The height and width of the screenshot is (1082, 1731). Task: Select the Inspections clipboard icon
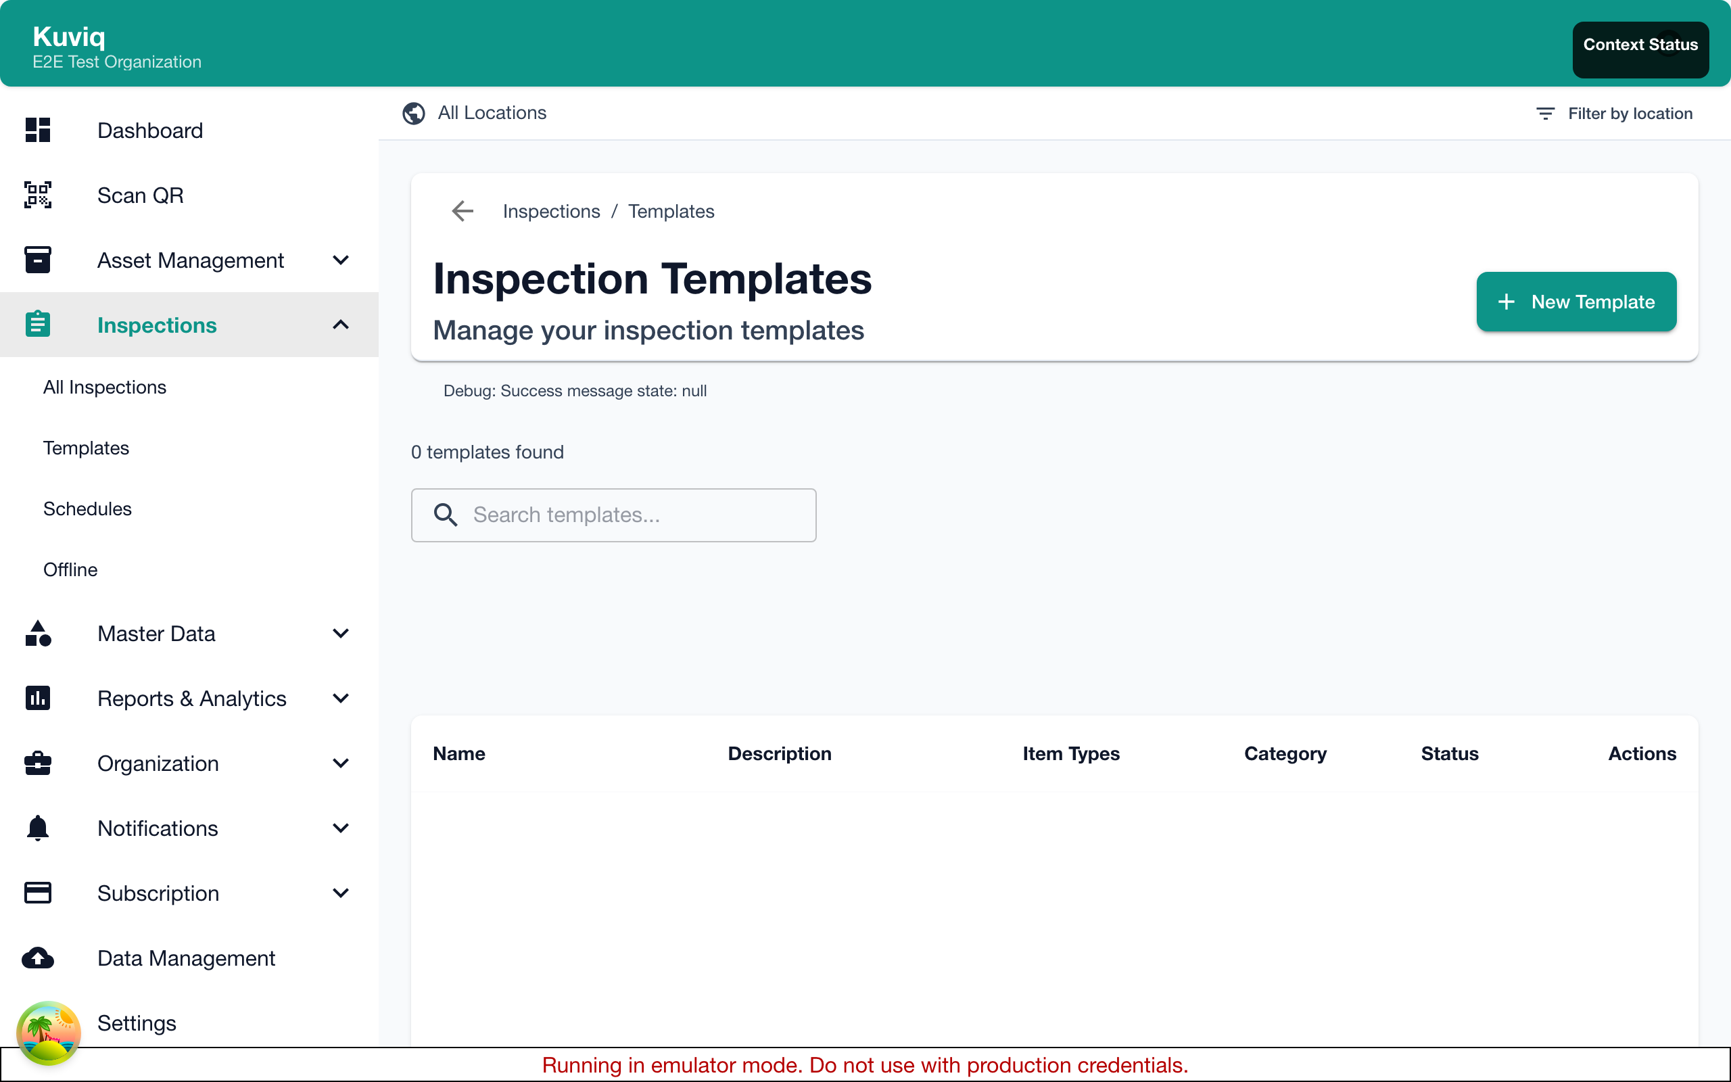tap(38, 324)
